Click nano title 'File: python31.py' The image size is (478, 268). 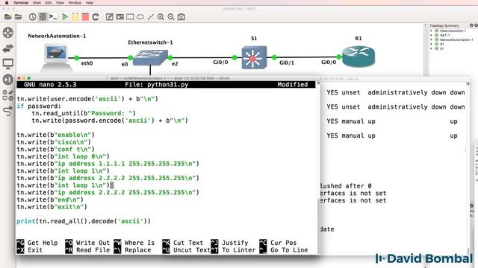[x=156, y=84]
